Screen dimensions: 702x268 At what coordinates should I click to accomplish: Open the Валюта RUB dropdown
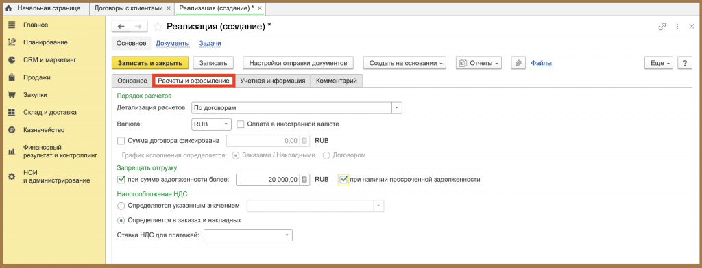pos(226,124)
